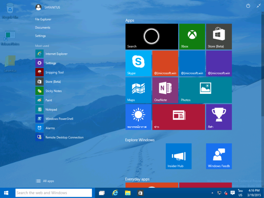
Task: Select the Explore Windows group heading
Action: 140,140
